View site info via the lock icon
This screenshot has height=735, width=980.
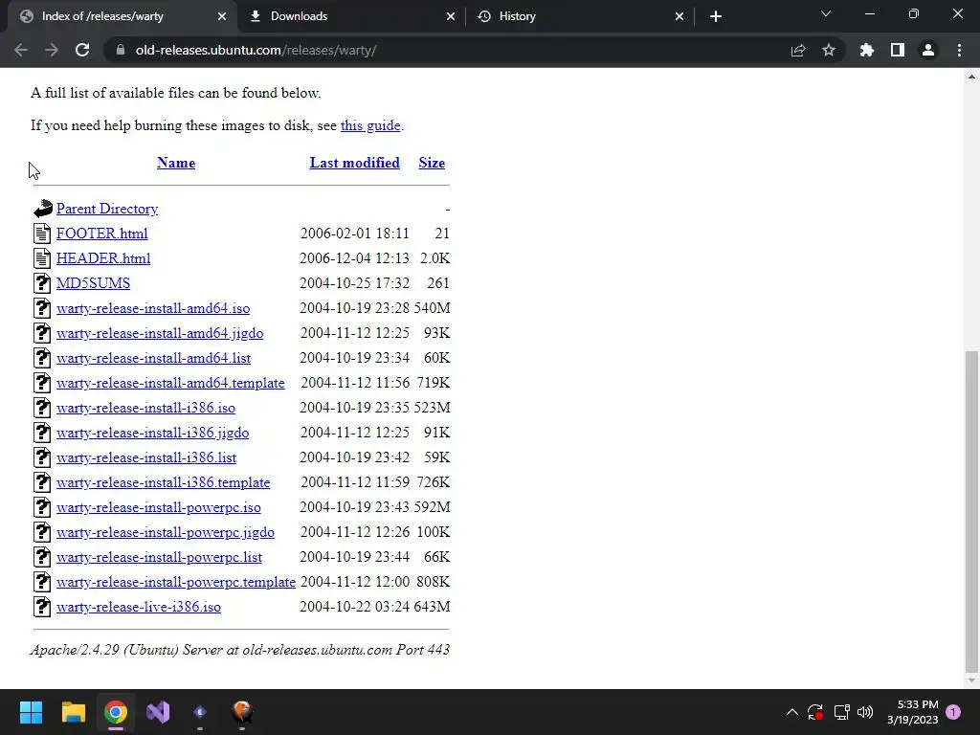point(121,50)
